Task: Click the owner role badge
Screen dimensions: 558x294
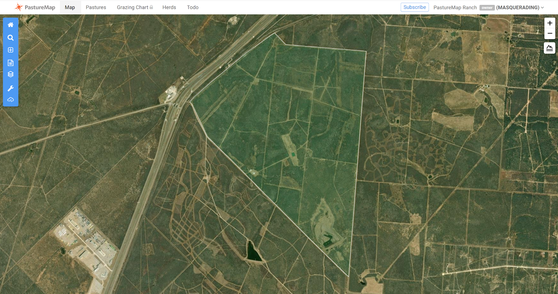Action: pyautogui.click(x=487, y=8)
